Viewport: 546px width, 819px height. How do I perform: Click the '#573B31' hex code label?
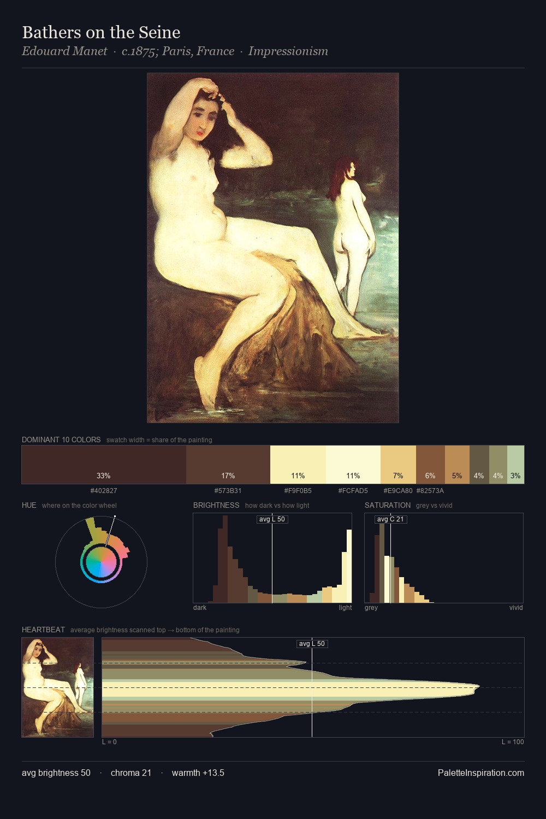[x=228, y=490]
